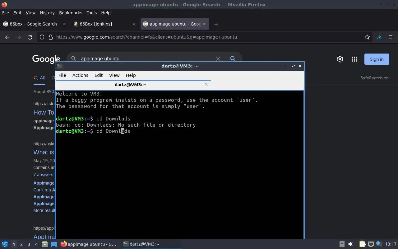The width and height of the screenshot is (398, 249).
Task: Open the terminal's Edit menu
Action: click(99, 75)
